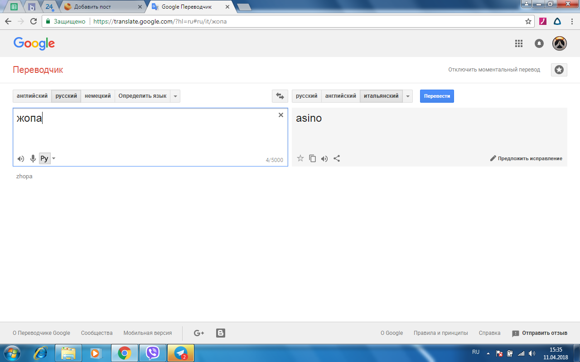Click the transliteration zhopa

24,176
